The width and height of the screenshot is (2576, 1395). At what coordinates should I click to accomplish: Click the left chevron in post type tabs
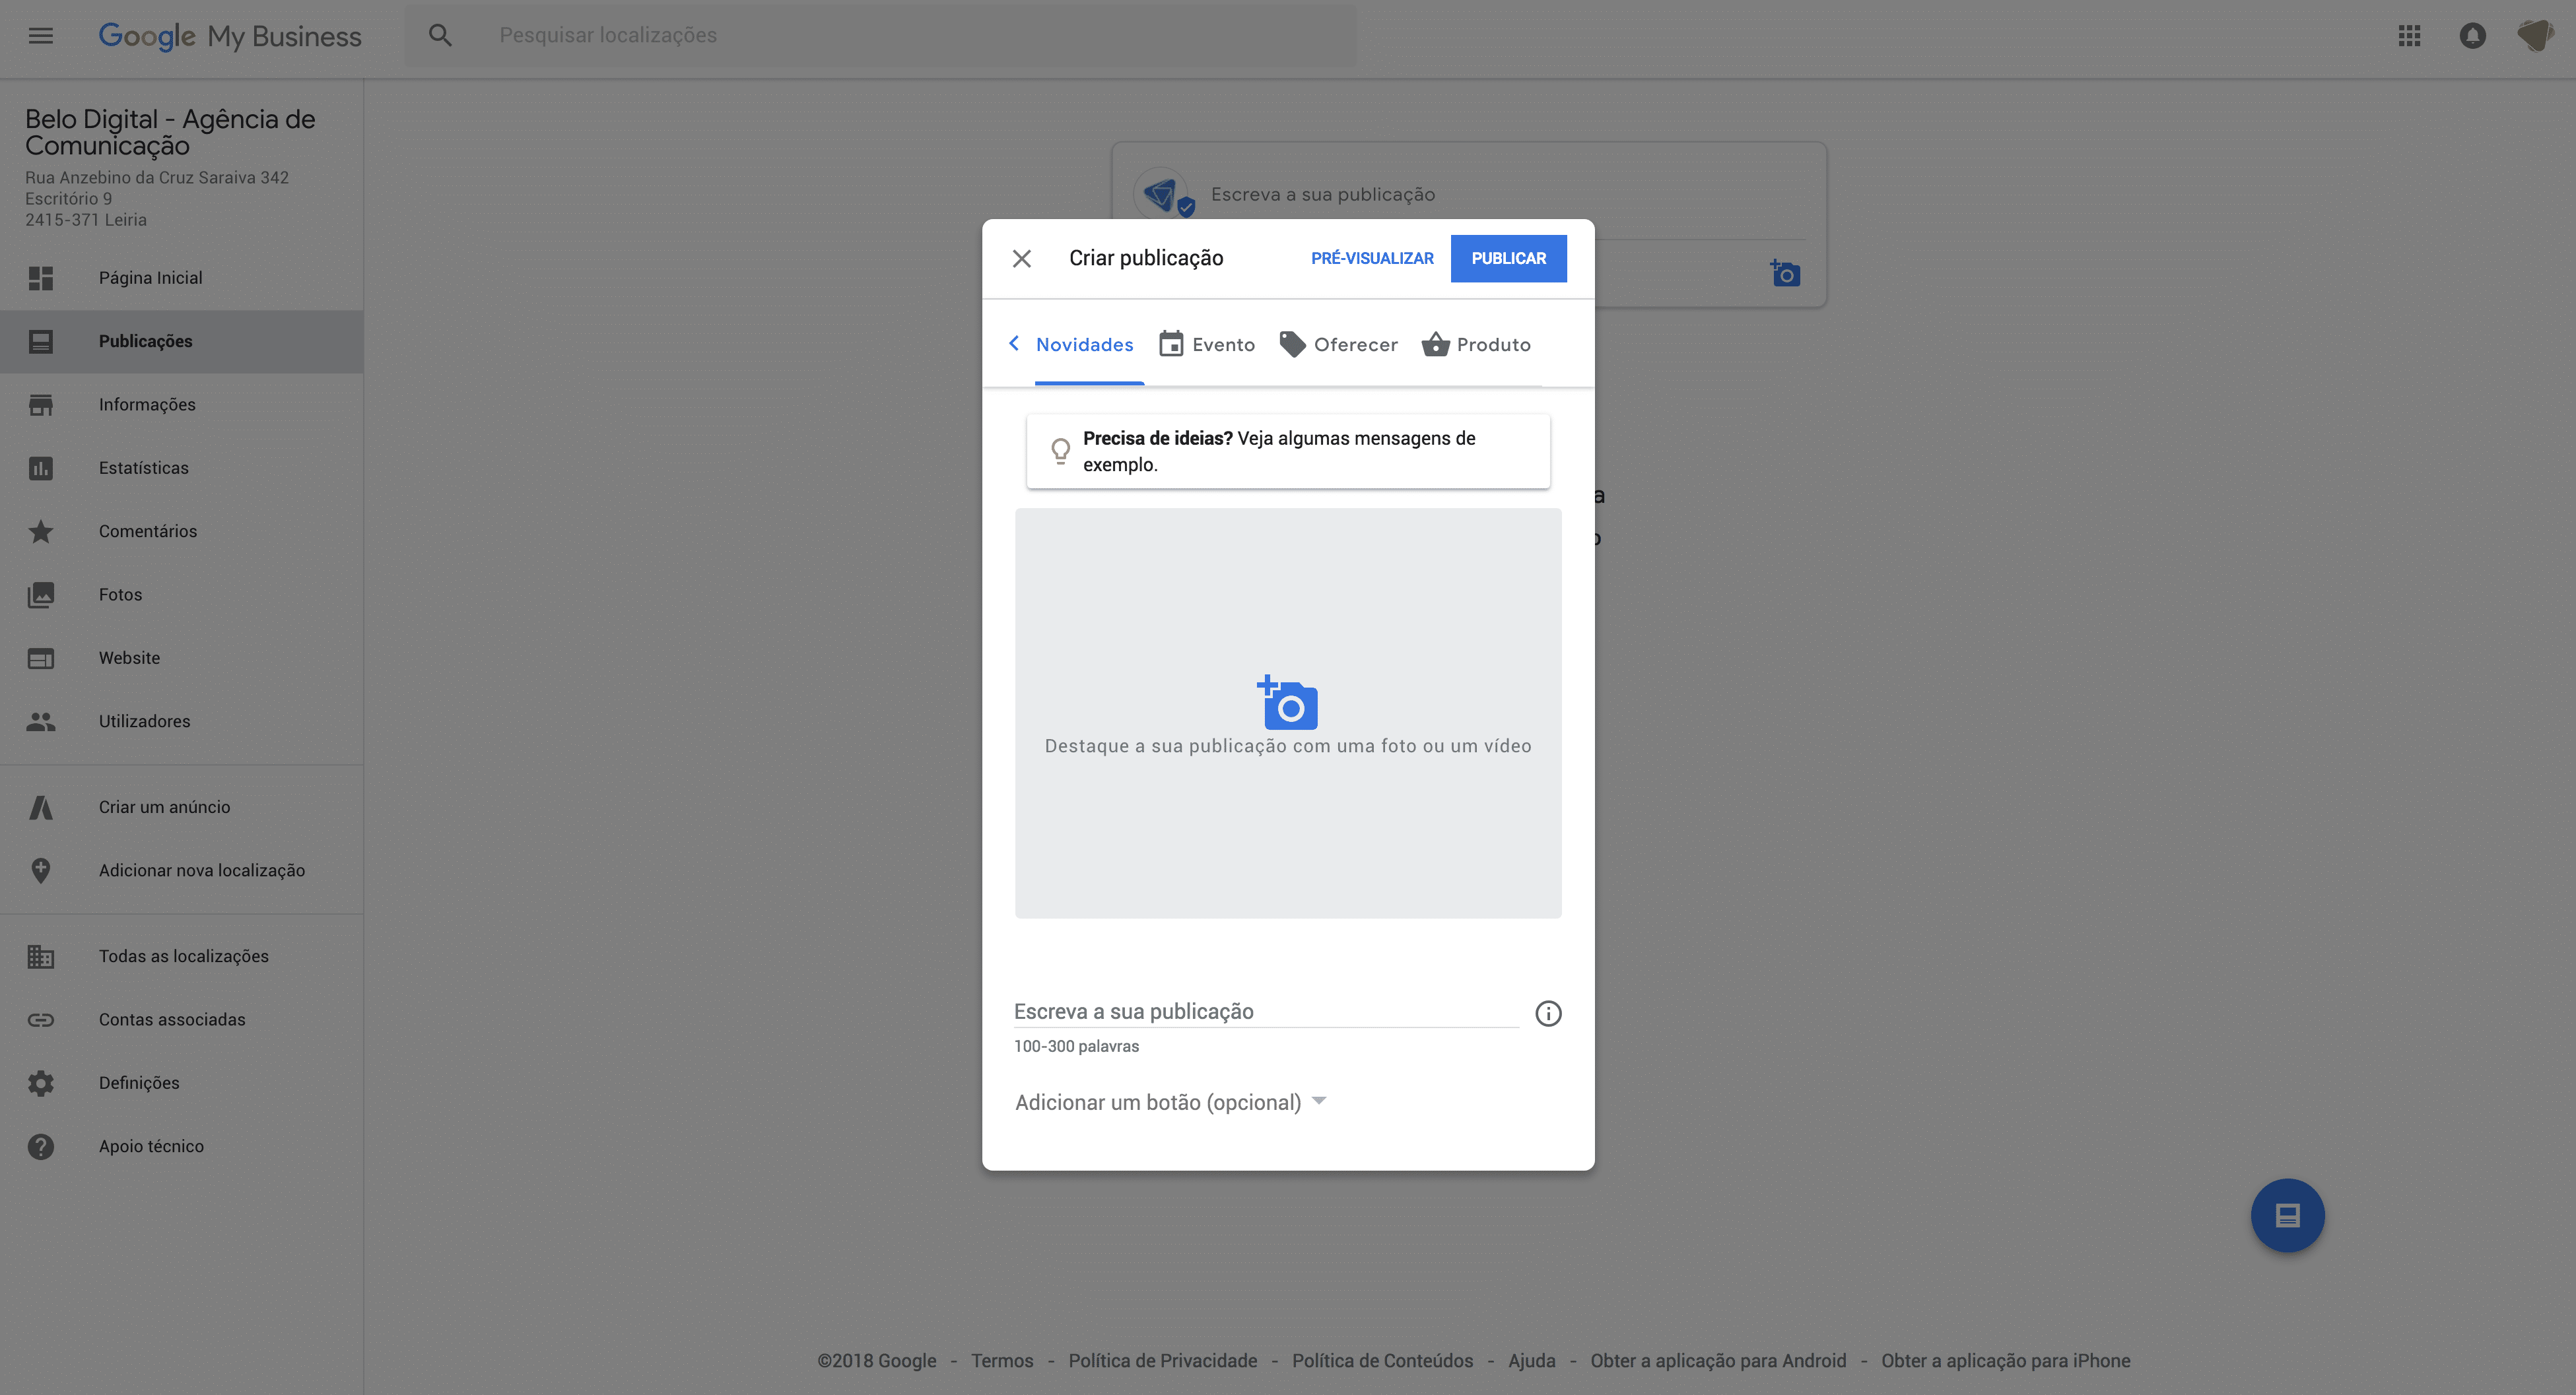coord(1014,344)
